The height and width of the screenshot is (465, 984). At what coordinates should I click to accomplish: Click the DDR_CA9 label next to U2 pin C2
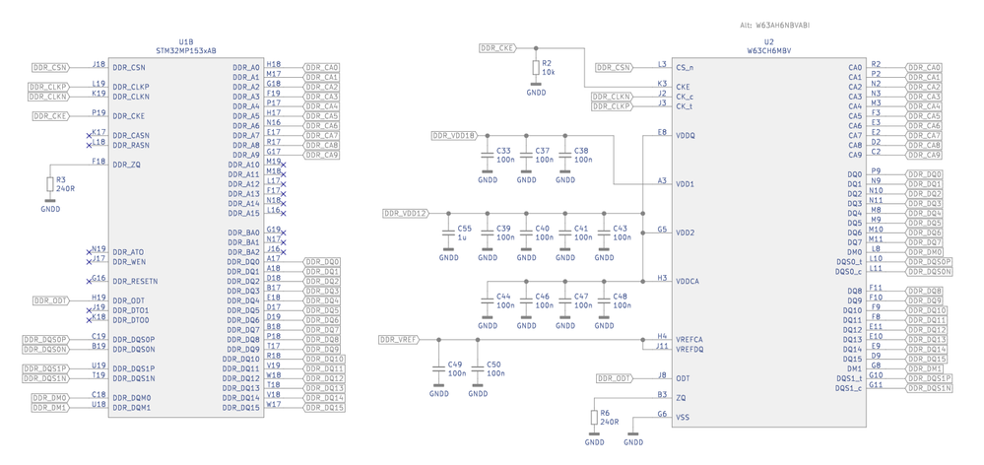tap(924, 155)
